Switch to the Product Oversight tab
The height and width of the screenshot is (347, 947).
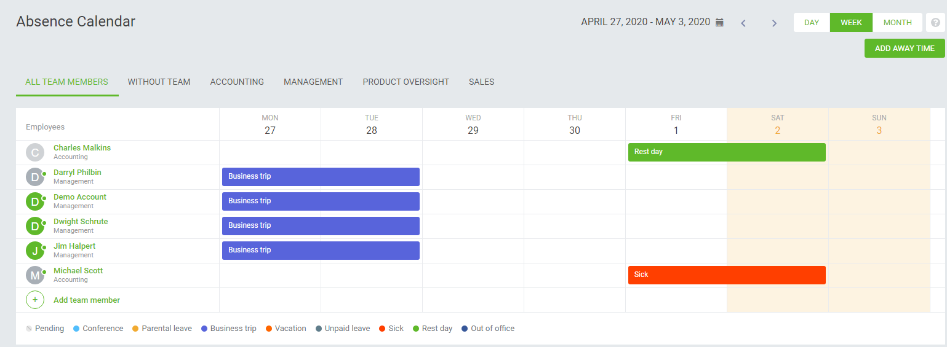(406, 82)
